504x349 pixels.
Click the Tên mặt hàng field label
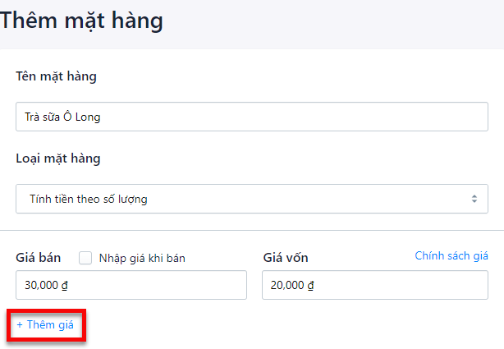click(56, 76)
